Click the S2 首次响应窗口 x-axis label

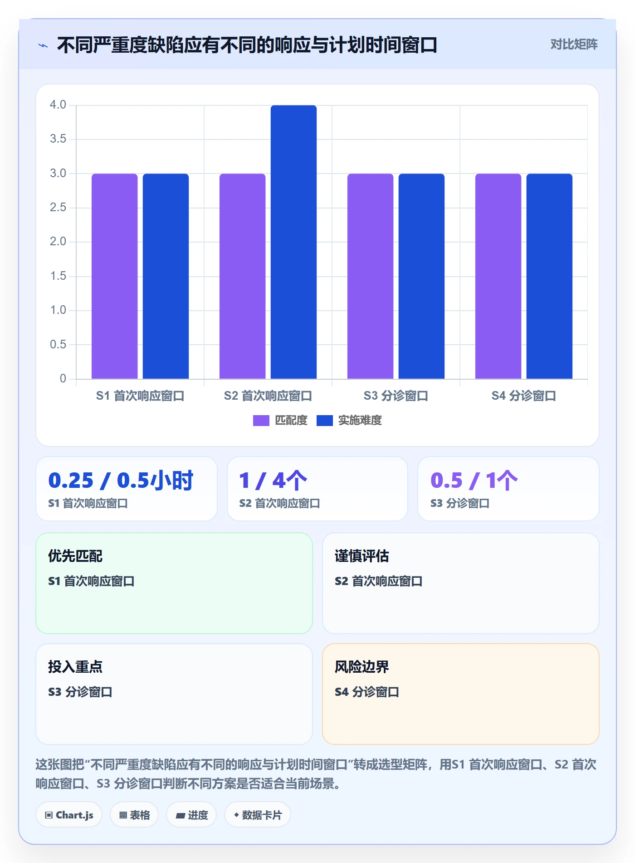pyautogui.click(x=268, y=396)
